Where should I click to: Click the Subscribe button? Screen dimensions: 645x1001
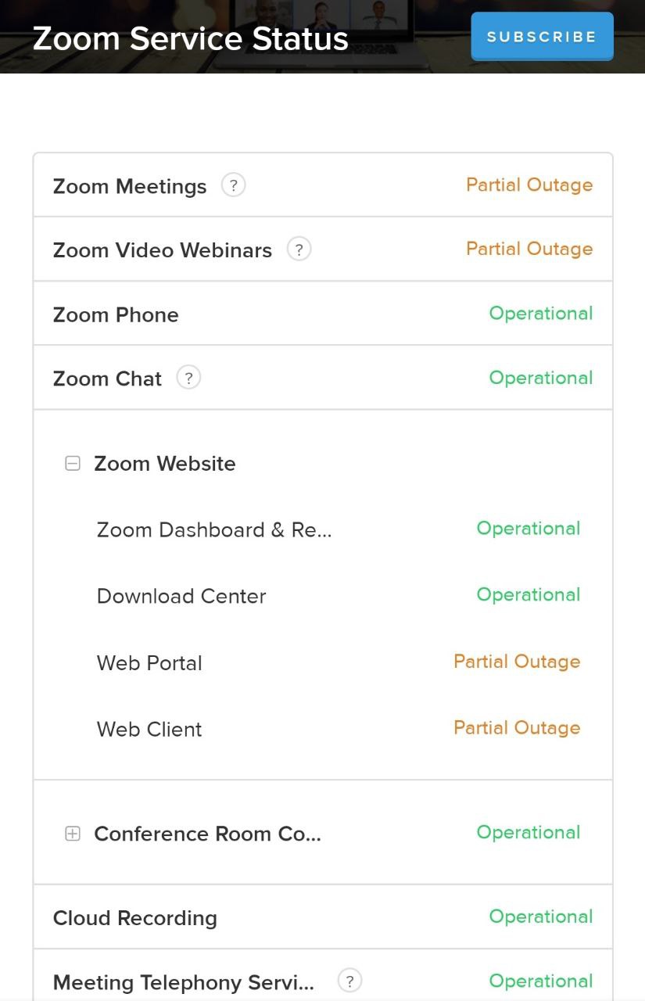tap(542, 37)
